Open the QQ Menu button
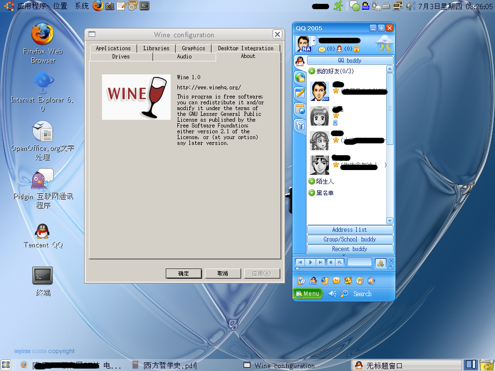This screenshot has width=495, height=371. pos(308,294)
